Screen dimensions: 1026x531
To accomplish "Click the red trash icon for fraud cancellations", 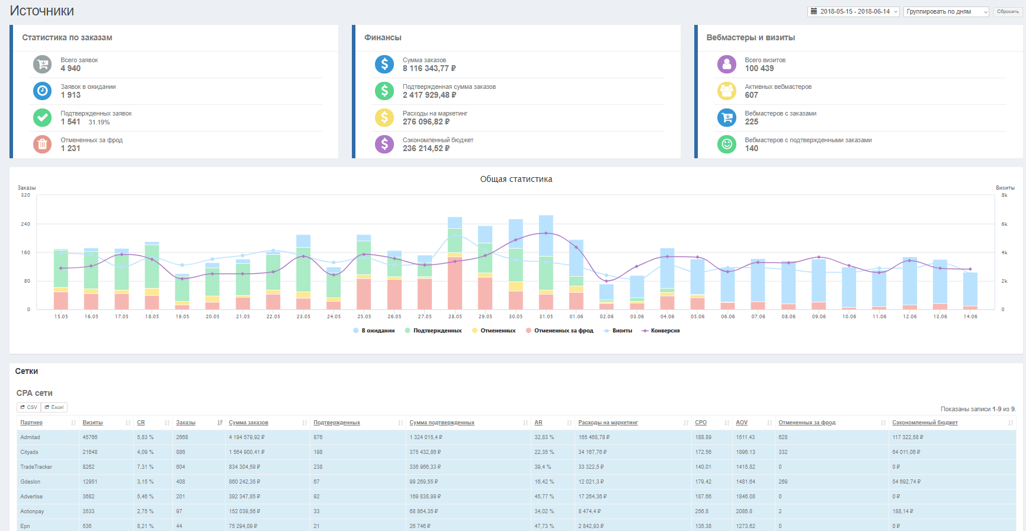I will tap(42, 144).
